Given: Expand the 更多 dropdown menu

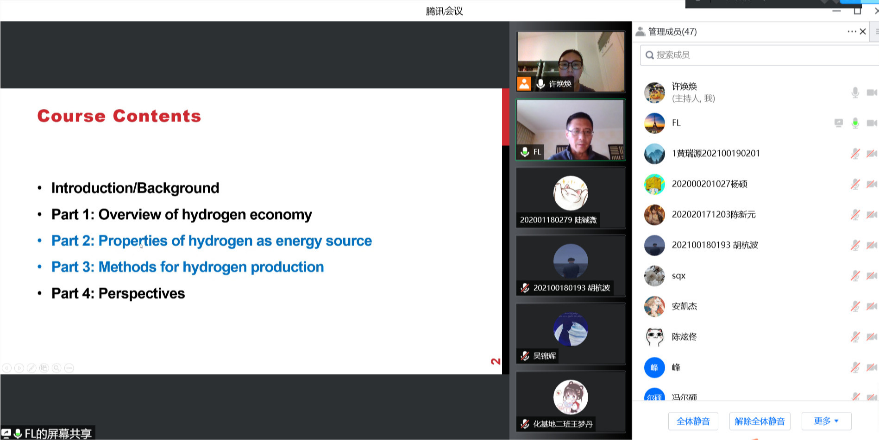Looking at the screenshot, I should point(826,421).
